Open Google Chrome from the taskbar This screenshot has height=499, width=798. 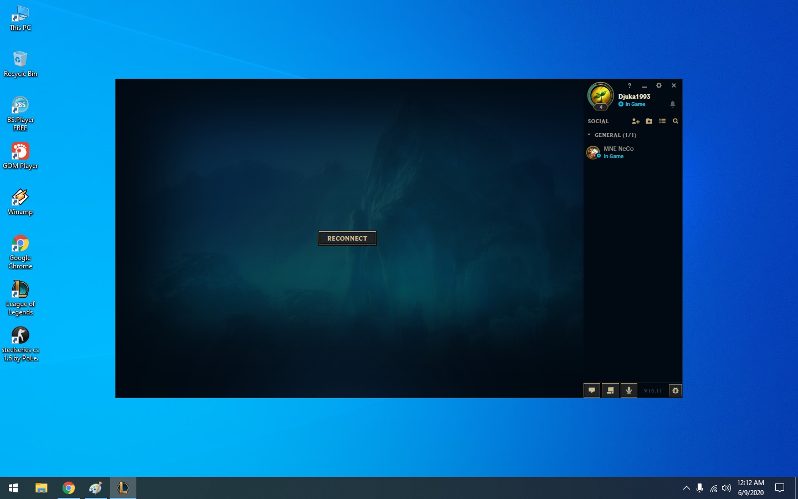tap(69, 488)
